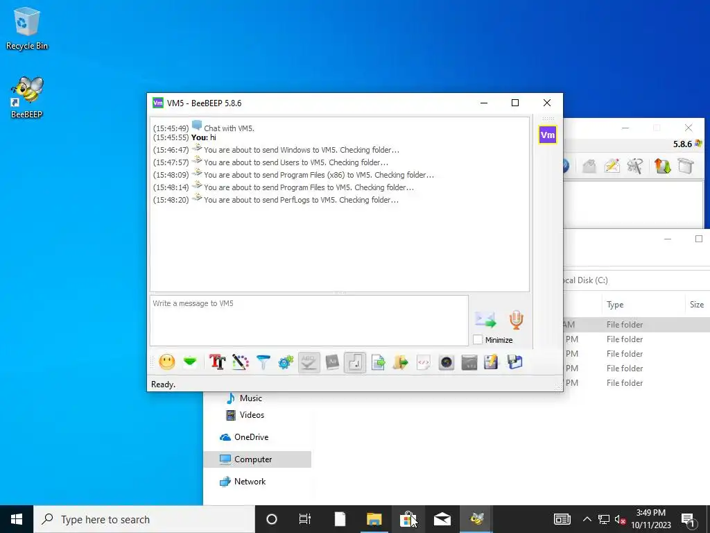Click the colorful icon next to 5.8.6
Image resolution: width=710 pixels, height=533 pixels.
click(698, 144)
